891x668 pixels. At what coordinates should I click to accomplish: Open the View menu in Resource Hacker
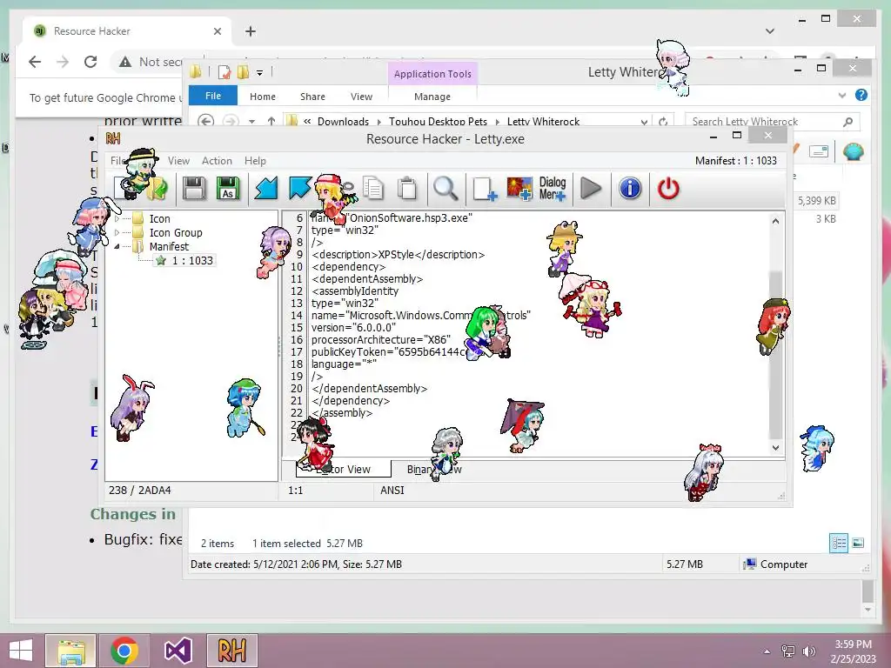[x=178, y=161]
